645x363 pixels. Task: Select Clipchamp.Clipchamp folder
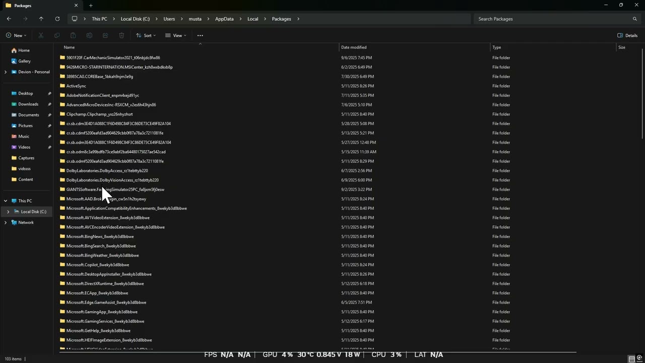click(99, 114)
